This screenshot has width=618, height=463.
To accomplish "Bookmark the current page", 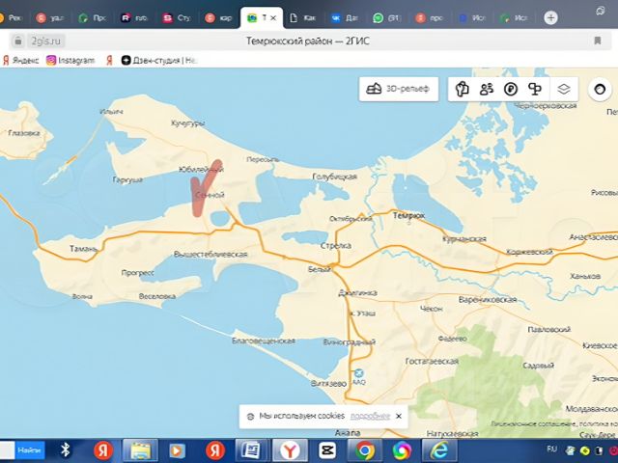I will point(598,41).
